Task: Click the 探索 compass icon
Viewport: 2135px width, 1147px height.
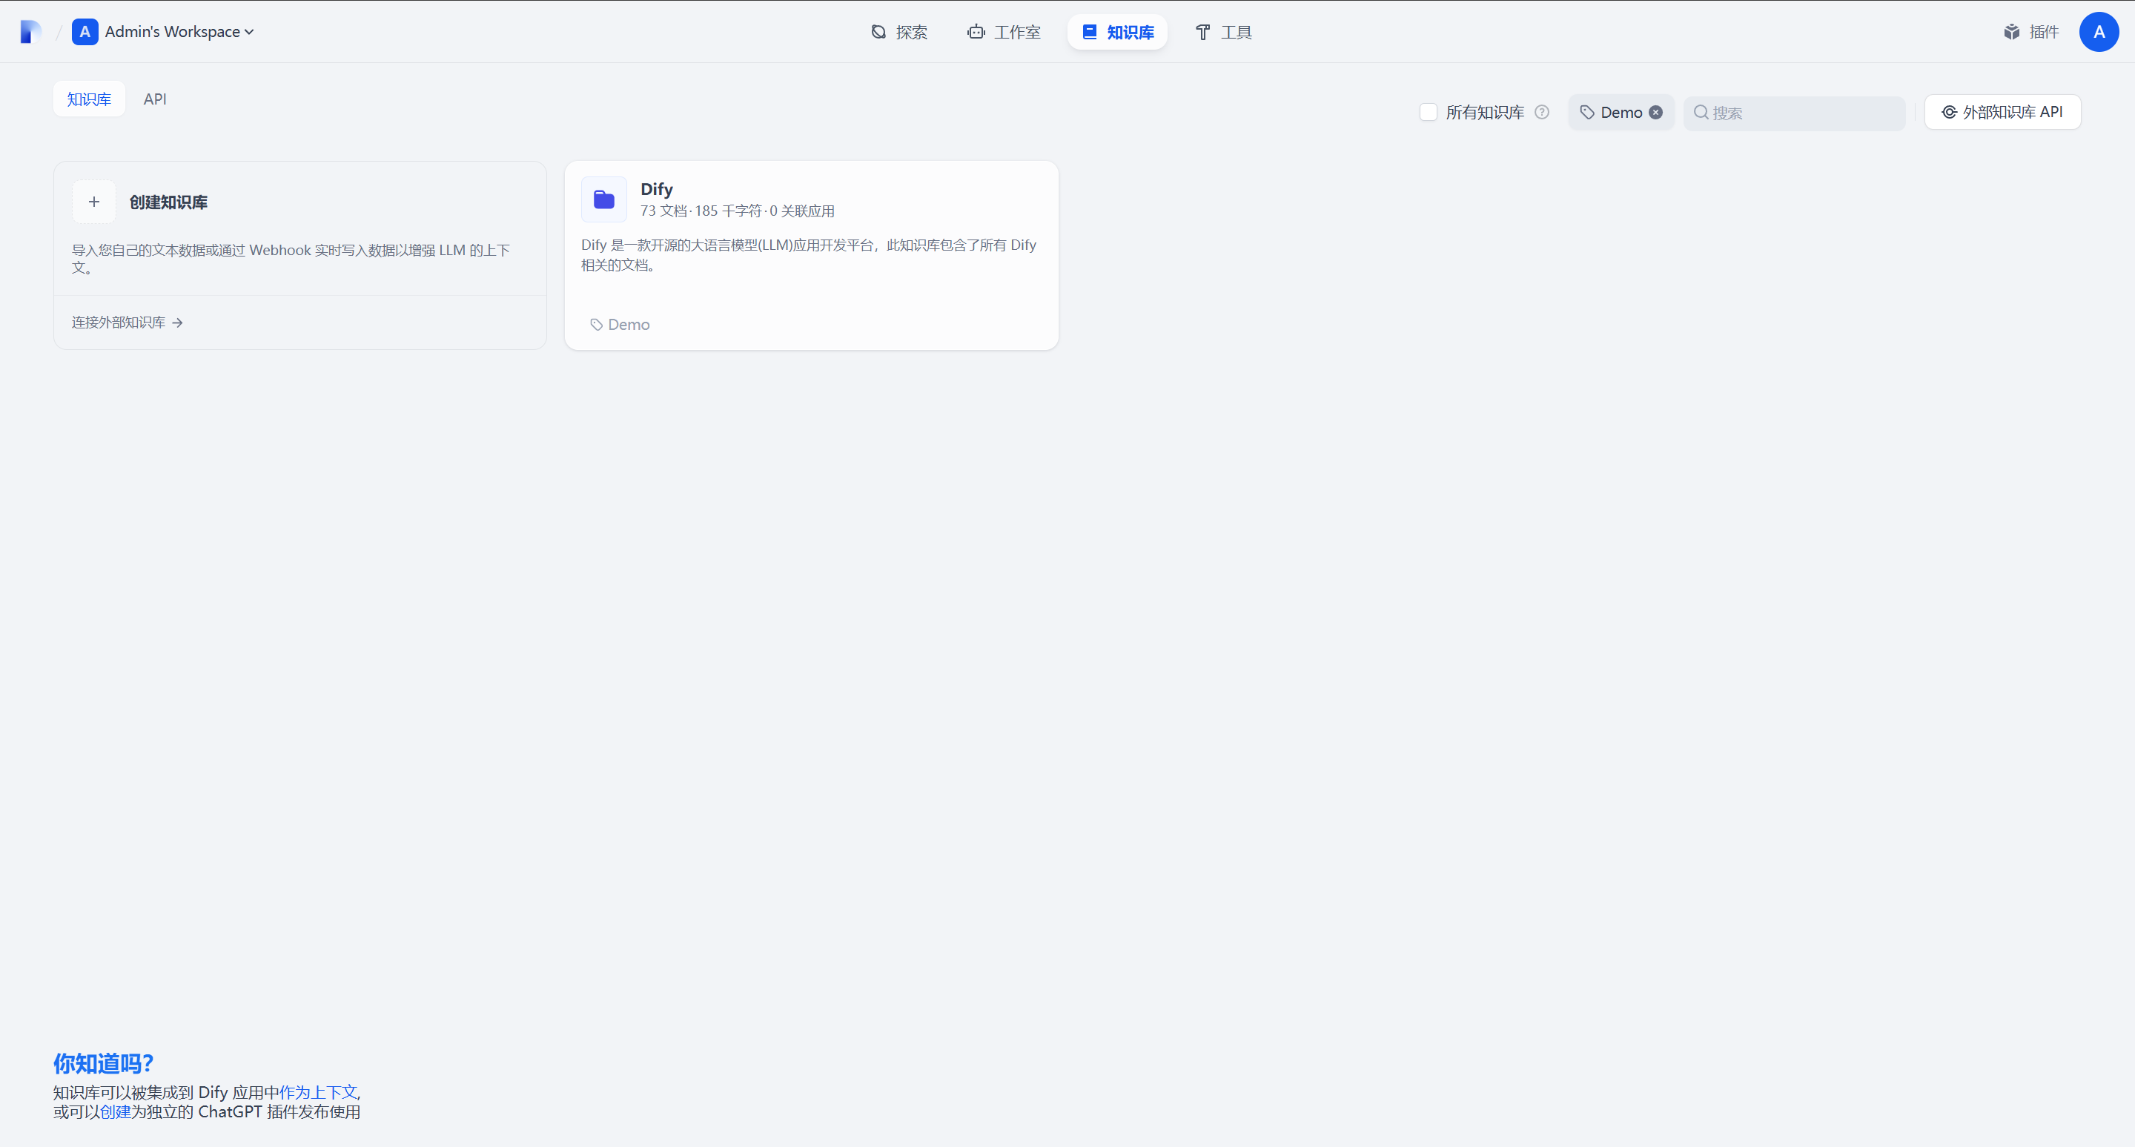Action: click(x=878, y=31)
